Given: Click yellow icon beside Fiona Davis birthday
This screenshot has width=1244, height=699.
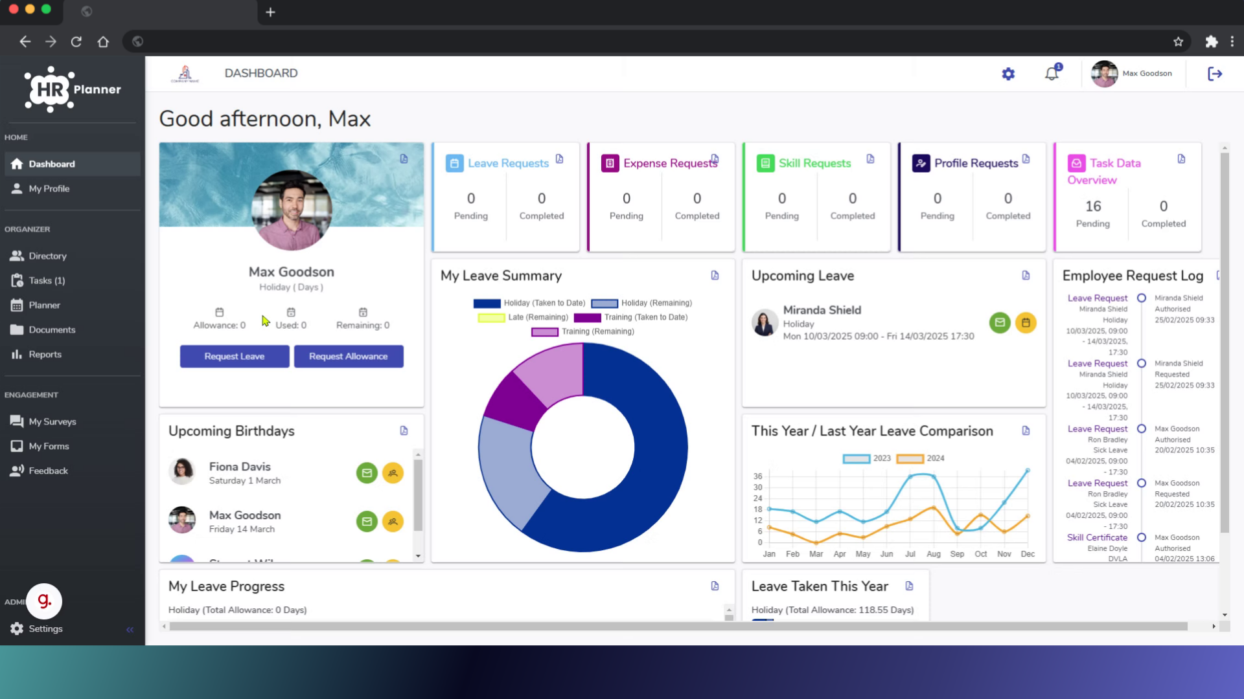Looking at the screenshot, I should (x=393, y=473).
